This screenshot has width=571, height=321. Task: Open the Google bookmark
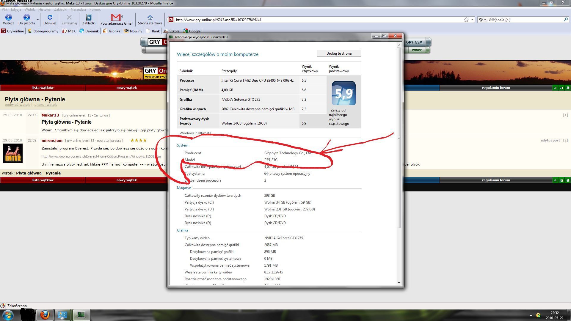tap(192, 31)
